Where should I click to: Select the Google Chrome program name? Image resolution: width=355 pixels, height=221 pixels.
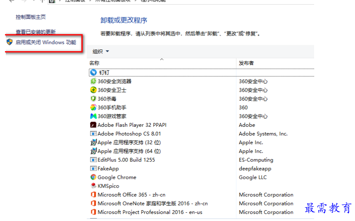tap(117, 177)
